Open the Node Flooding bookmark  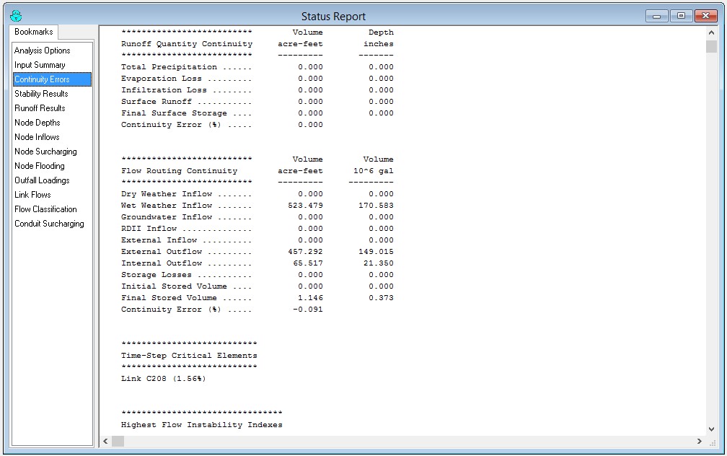tap(40, 166)
